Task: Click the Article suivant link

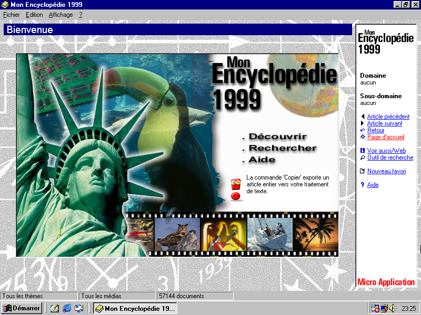Action: point(385,123)
